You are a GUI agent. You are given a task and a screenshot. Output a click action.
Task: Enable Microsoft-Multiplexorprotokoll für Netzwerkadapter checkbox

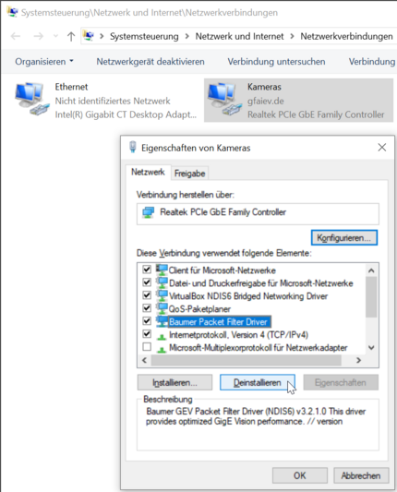(x=147, y=346)
